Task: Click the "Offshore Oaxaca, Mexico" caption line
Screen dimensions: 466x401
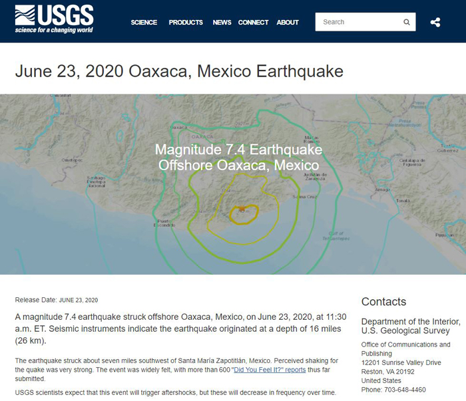Action: (238, 166)
